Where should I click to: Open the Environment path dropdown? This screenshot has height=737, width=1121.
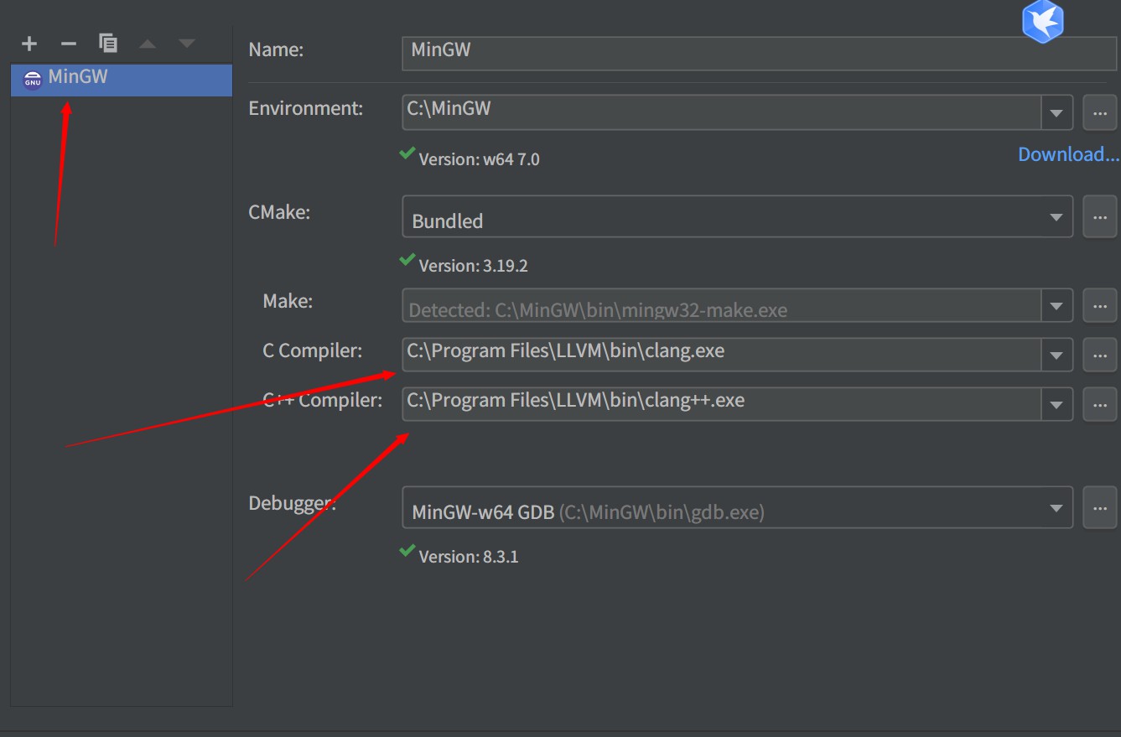coord(1056,112)
